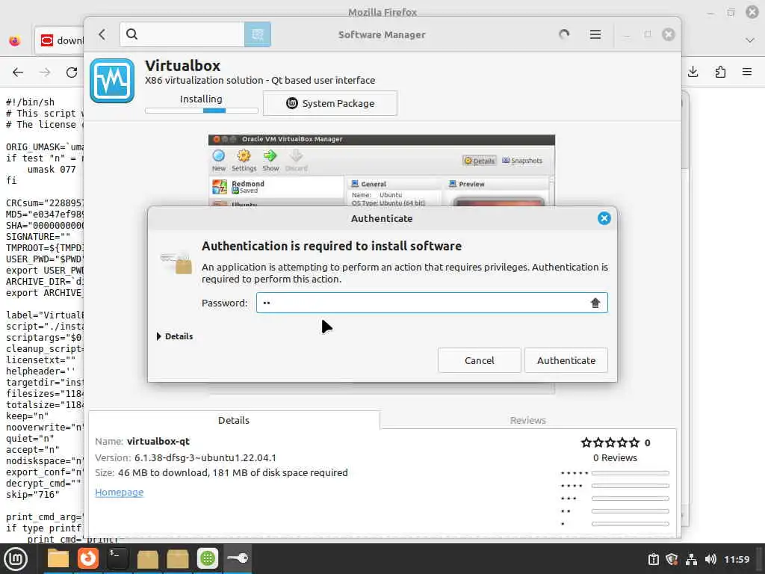Image resolution: width=765 pixels, height=574 pixels.
Task: Click the VirtualBox Manager screenshot thumbnail
Action: [382, 170]
